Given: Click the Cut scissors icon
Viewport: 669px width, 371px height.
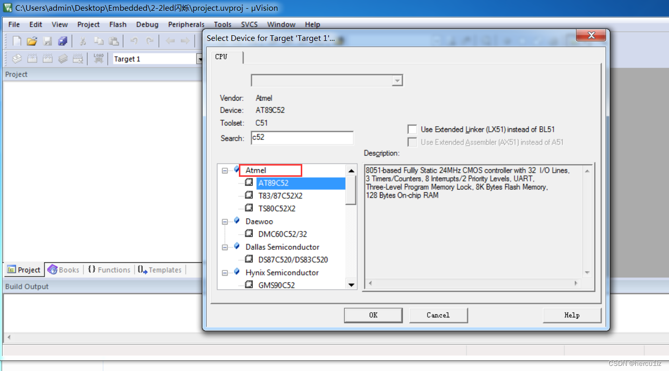Looking at the screenshot, I should click(x=83, y=41).
